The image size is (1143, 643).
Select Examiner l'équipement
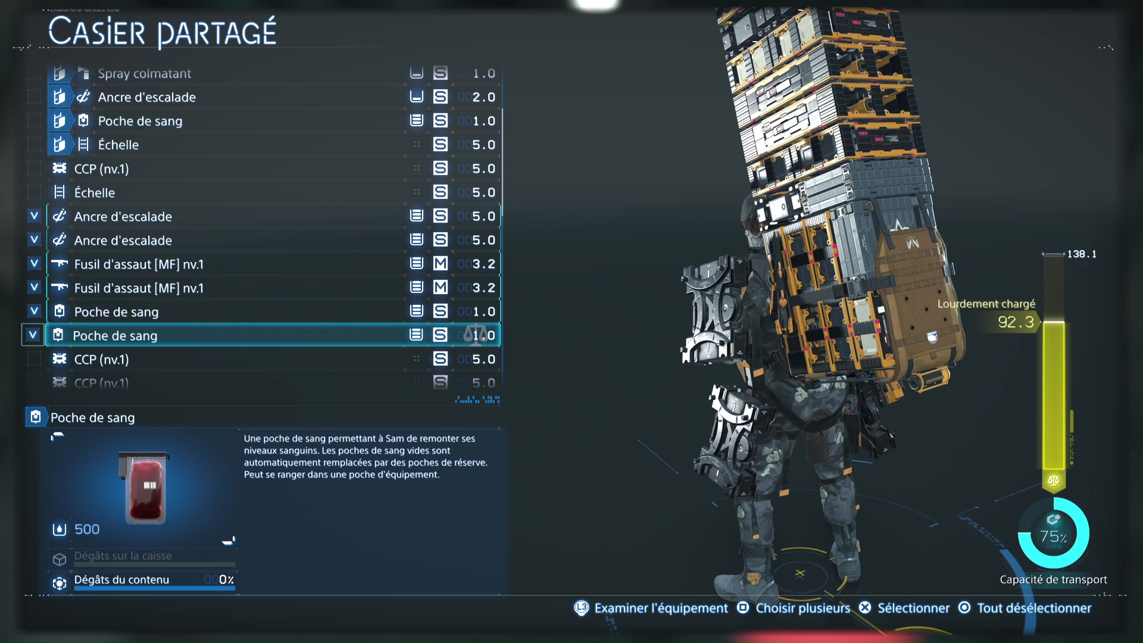click(661, 608)
